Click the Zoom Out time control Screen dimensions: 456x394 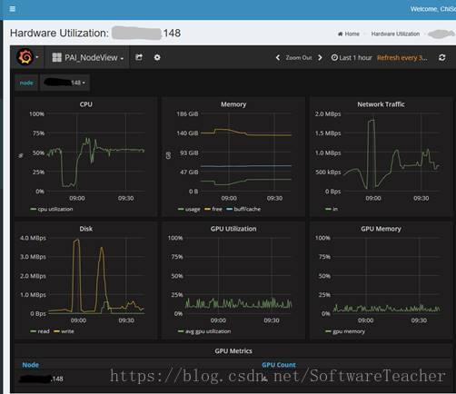click(299, 57)
